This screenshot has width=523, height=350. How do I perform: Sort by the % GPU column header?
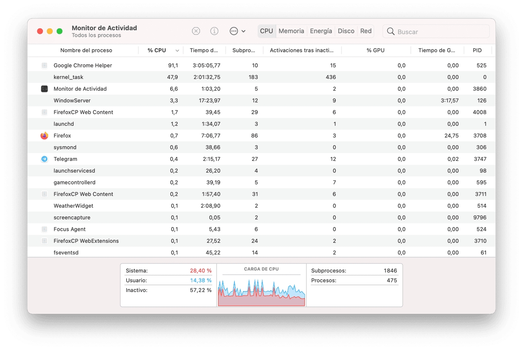(x=375, y=50)
